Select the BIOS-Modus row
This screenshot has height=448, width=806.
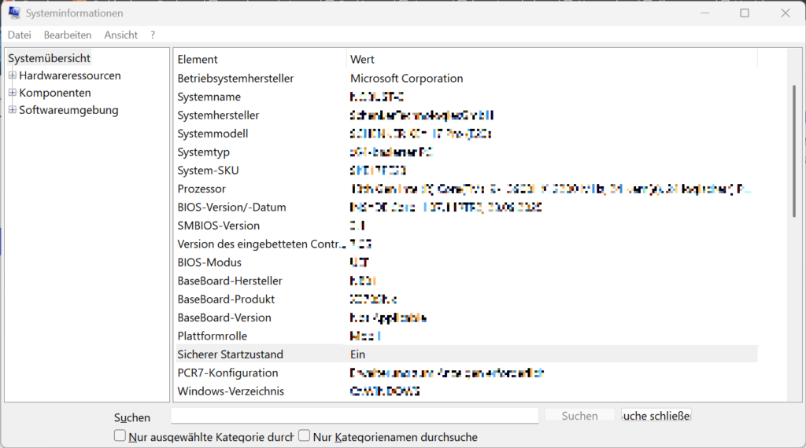(466, 263)
